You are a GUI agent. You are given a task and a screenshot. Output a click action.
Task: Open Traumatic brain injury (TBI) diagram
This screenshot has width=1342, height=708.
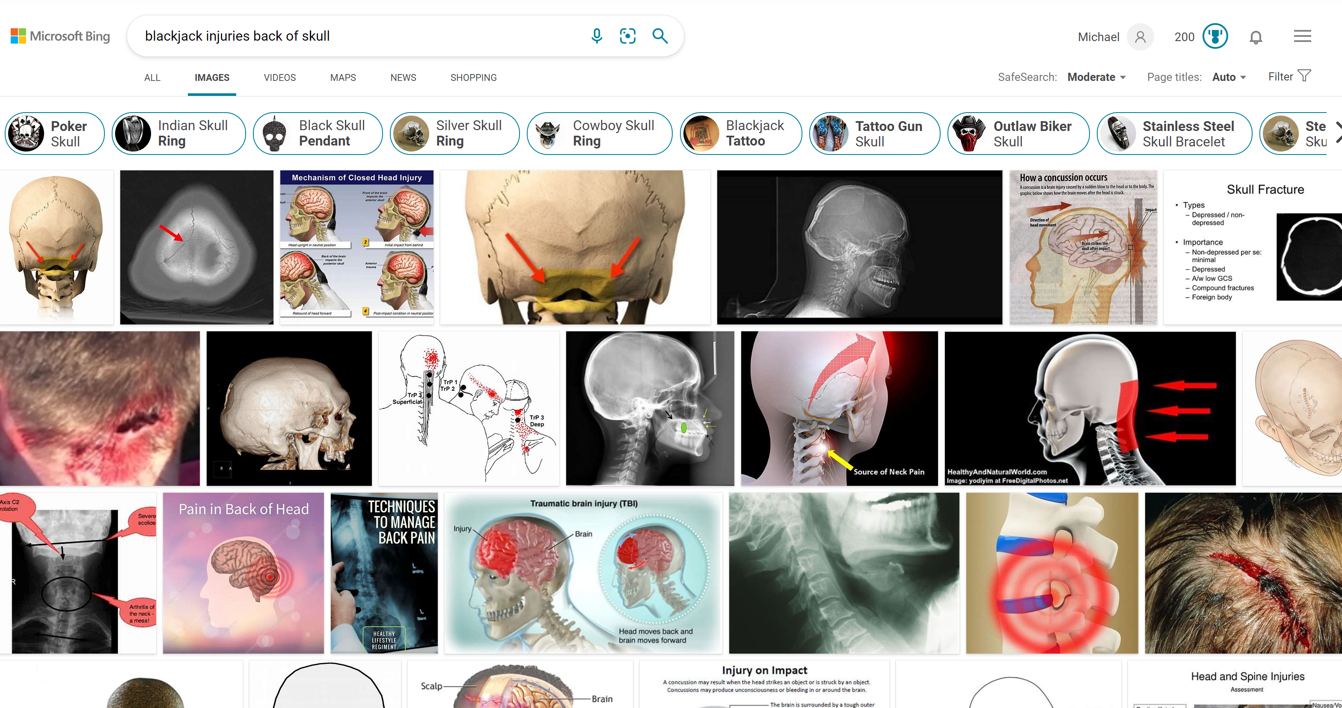click(x=583, y=573)
